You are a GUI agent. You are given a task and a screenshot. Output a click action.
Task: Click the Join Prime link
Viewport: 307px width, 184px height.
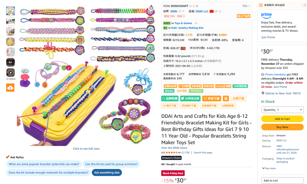(x=268, y=37)
